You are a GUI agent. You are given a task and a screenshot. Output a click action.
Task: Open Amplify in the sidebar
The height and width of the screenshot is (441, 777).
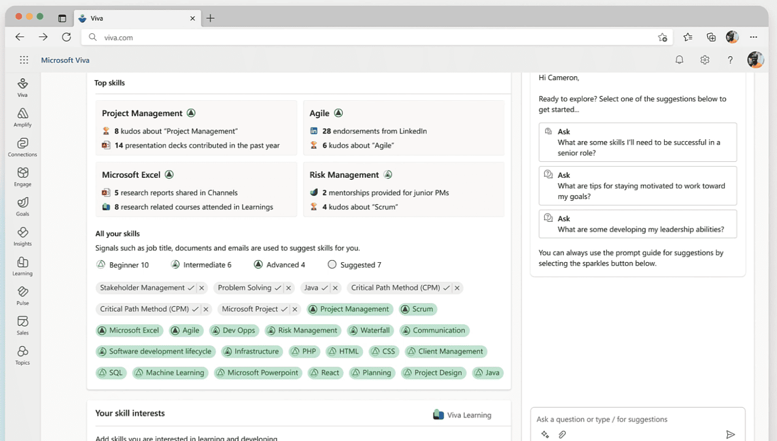tap(22, 117)
